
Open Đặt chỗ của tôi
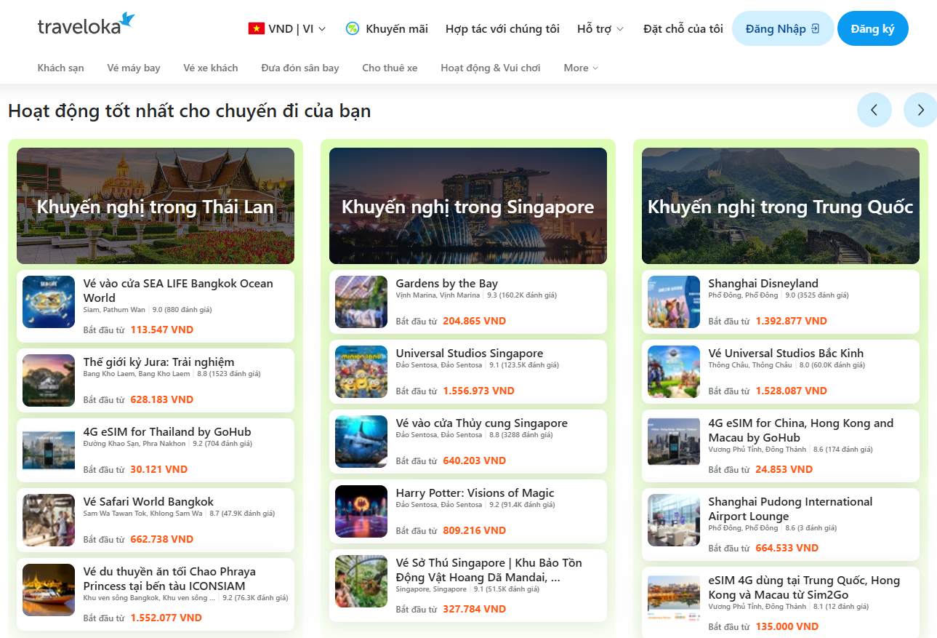pos(682,28)
